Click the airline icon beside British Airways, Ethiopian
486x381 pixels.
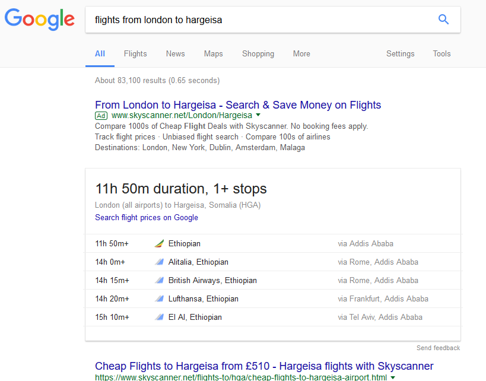(x=159, y=280)
